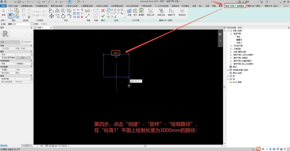This screenshot has height=151, width=290.
Task: Click the 1 : 100 view scale
Action: [x=39, y=146]
